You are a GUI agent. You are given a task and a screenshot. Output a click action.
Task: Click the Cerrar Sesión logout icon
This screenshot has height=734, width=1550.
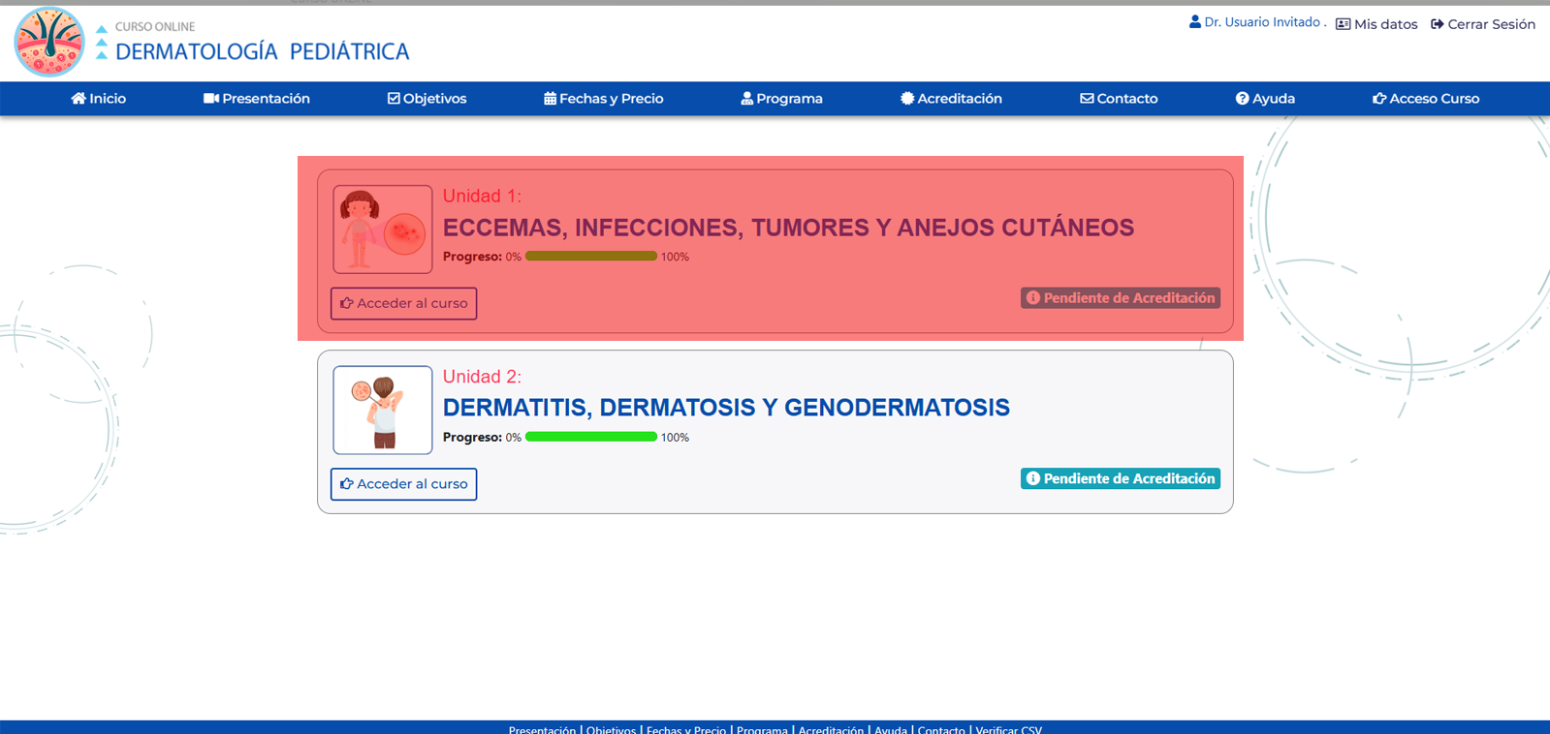(x=1438, y=24)
